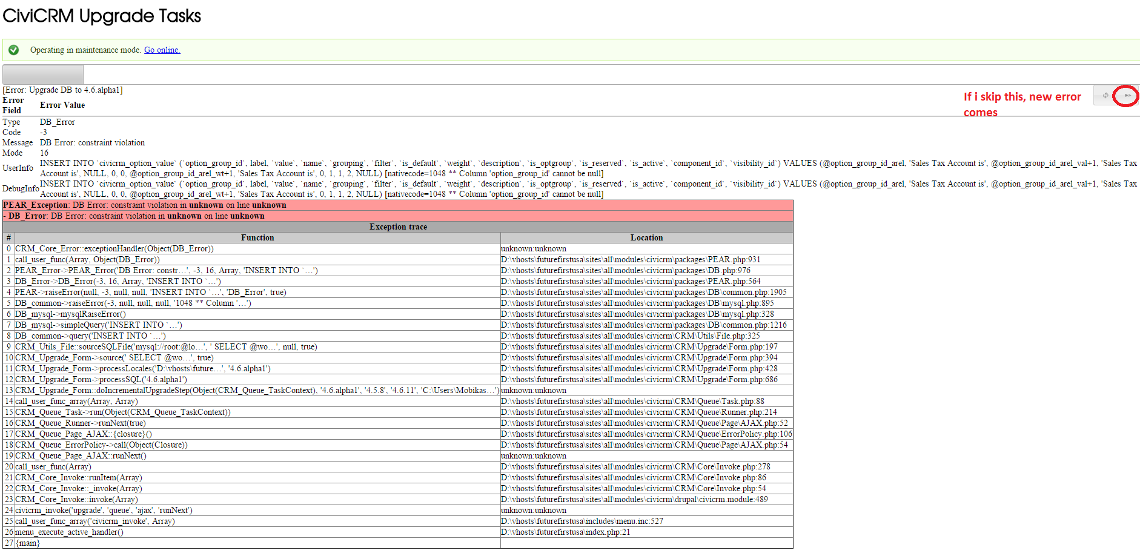Click 'DB_mysql->simpleQuery' trace function
The width and height of the screenshot is (1140, 556).
[99, 325]
